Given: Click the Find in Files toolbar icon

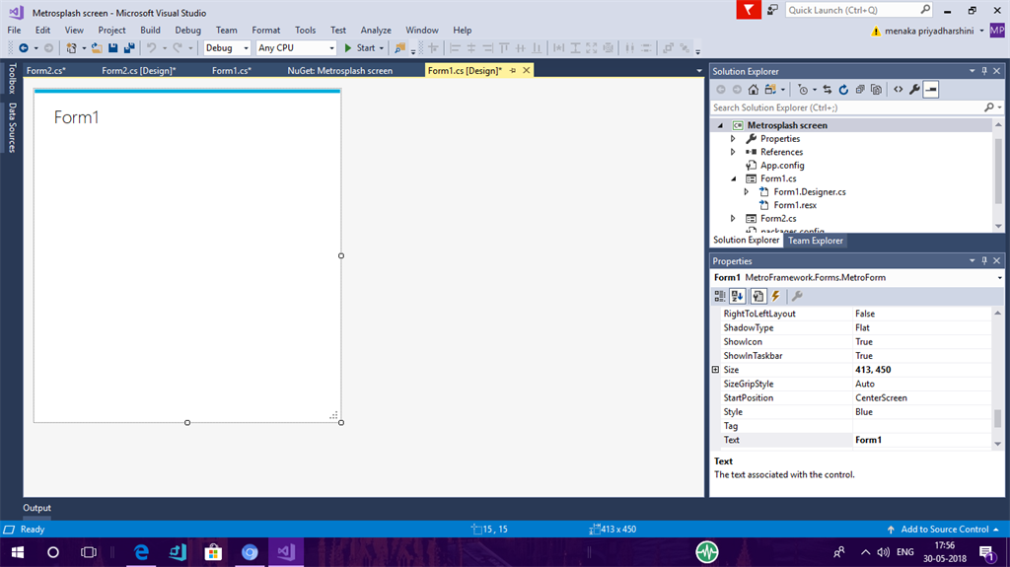Looking at the screenshot, I should tap(400, 47).
